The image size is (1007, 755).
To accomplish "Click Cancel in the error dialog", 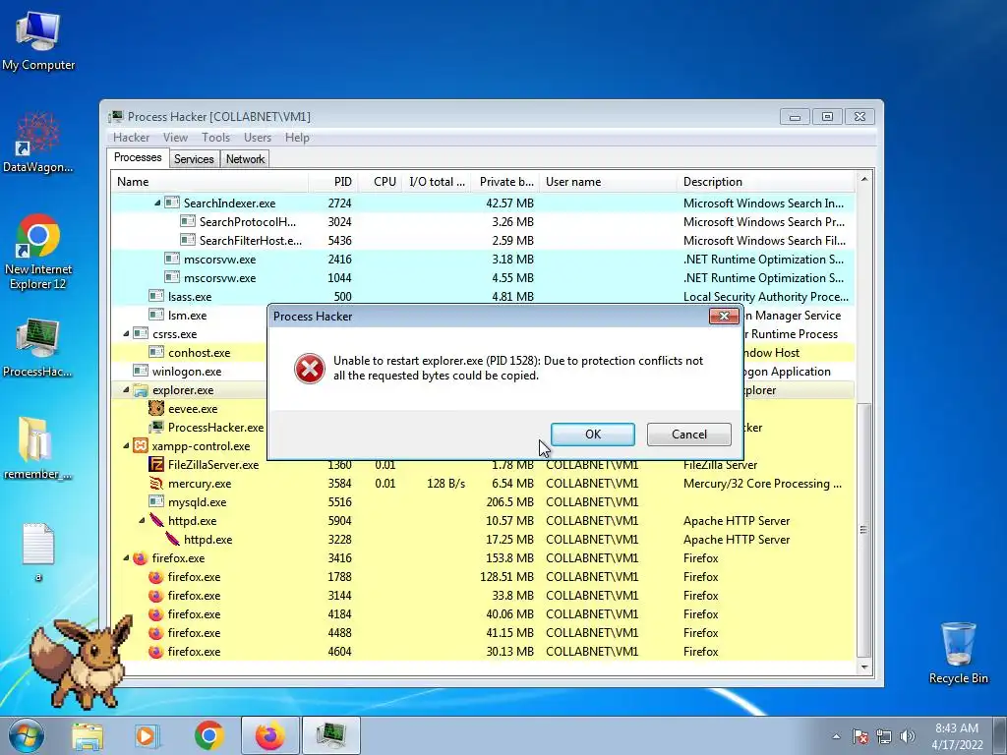I will pos(689,434).
